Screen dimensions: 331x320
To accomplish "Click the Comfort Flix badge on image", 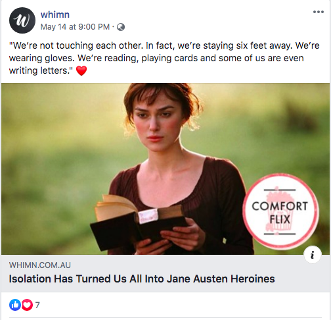I will click(280, 211).
